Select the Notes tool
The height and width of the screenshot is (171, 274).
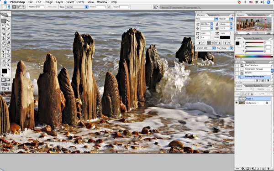coord(3,61)
